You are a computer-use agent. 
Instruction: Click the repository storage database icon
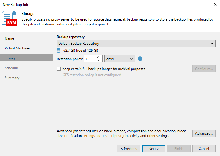click(59, 50)
